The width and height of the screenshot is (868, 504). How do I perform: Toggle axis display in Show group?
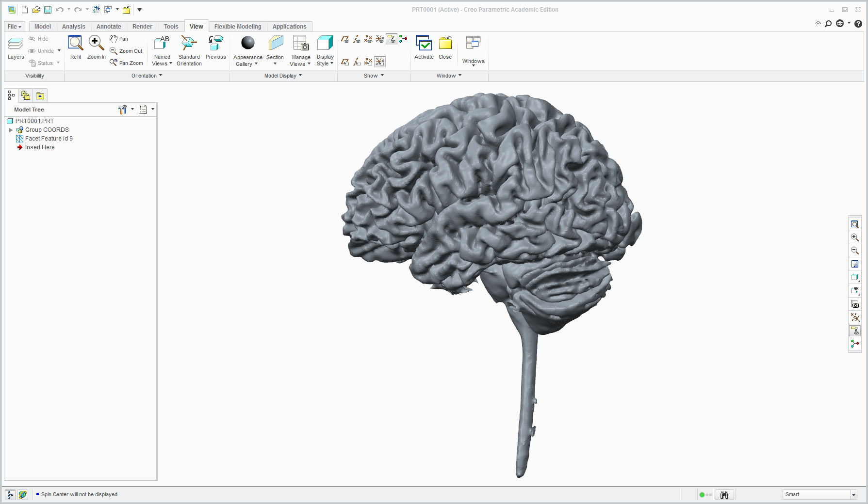click(x=357, y=39)
